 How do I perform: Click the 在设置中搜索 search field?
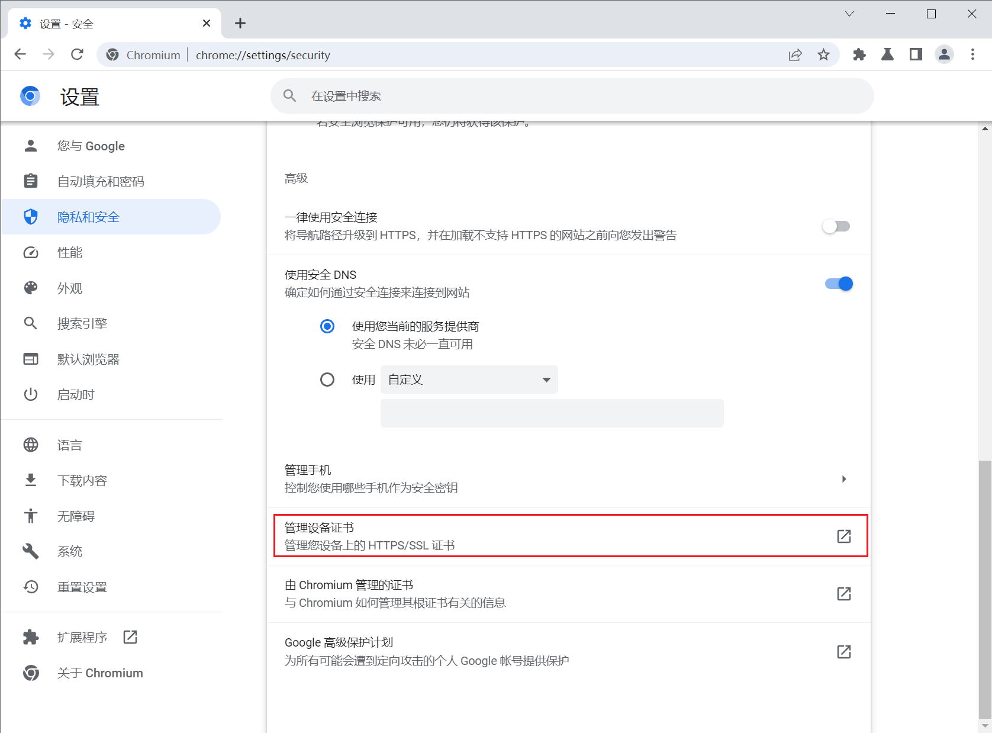tap(571, 96)
